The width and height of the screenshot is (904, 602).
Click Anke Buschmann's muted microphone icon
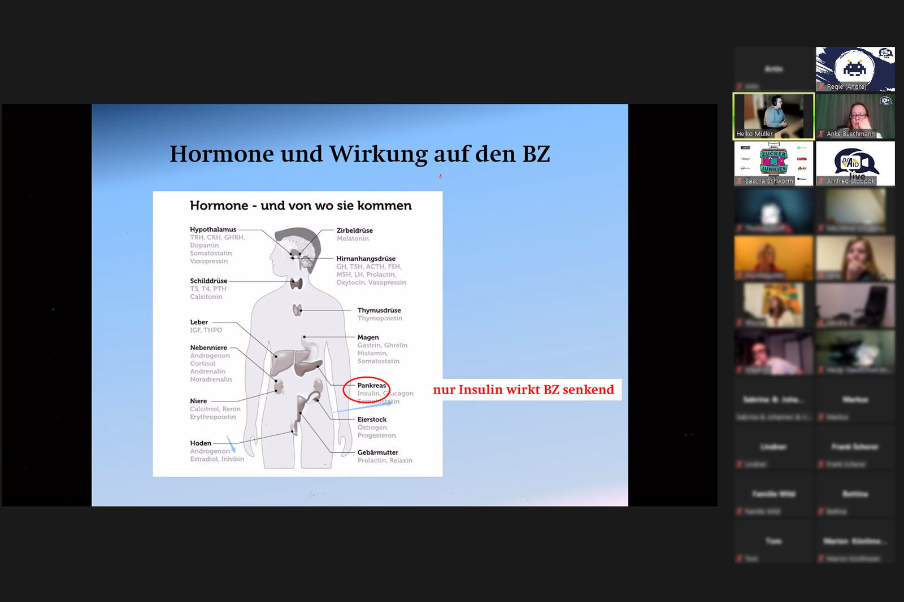tap(822, 134)
